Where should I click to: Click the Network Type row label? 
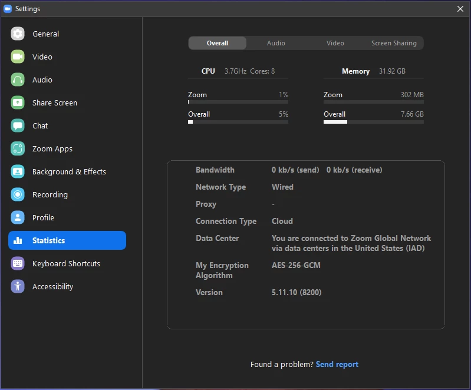click(x=221, y=187)
